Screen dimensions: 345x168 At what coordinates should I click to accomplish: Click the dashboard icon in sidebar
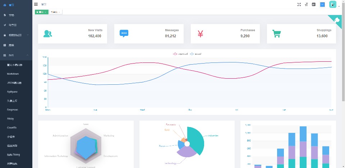(x=5, y=5)
